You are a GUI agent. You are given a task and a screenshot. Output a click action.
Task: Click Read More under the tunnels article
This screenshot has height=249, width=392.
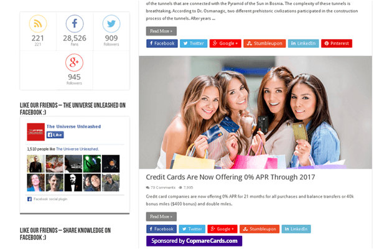tap(161, 31)
